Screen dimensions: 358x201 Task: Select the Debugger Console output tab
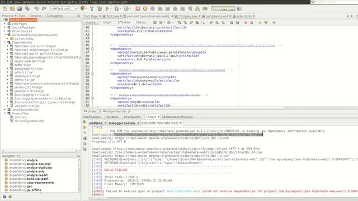pos(122,123)
